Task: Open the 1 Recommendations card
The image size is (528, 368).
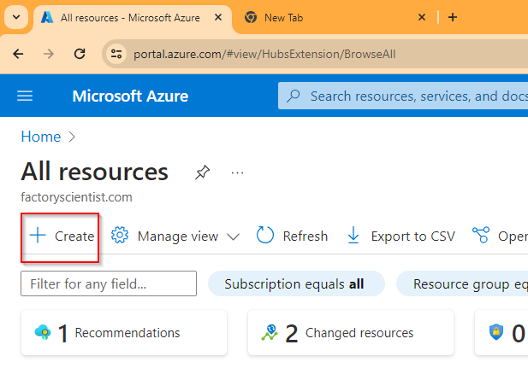Action: (x=124, y=333)
